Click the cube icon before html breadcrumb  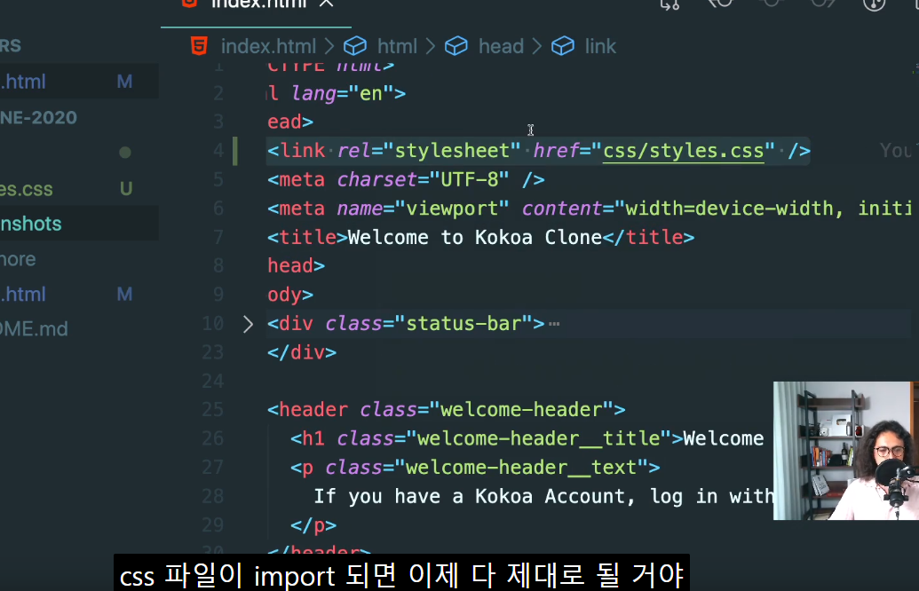[355, 45]
